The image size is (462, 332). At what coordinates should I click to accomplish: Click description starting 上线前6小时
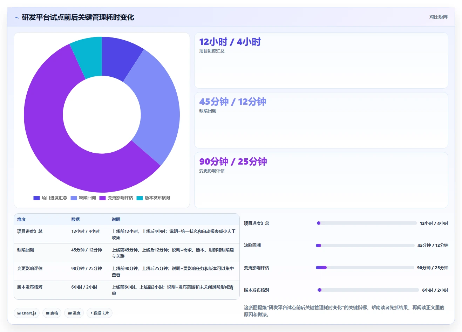(x=172, y=290)
